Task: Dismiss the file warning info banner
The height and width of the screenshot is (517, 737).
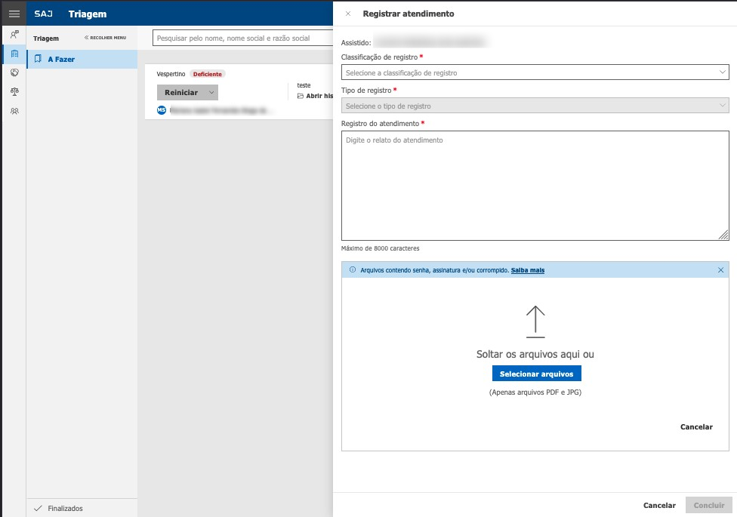Action: (x=720, y=269)
